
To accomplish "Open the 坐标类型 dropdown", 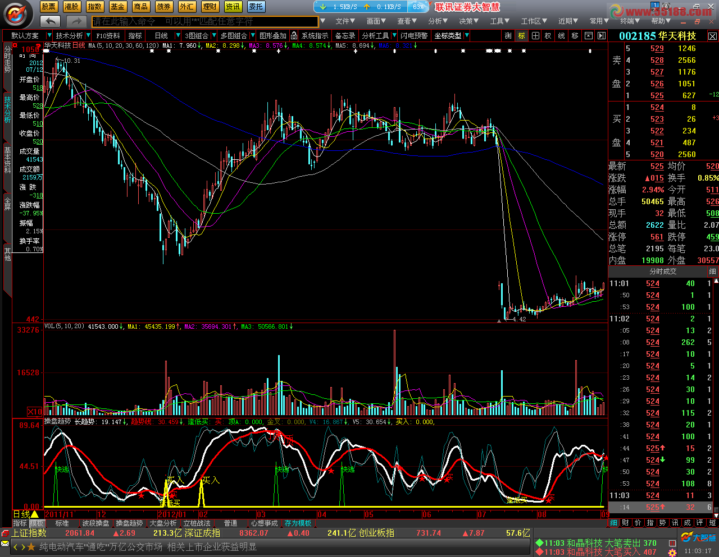I will point(466,35).
